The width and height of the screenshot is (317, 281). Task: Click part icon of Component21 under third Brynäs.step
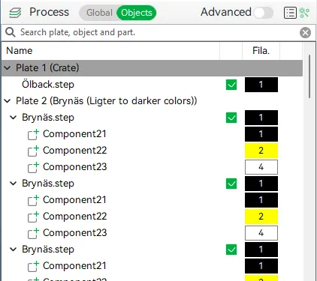(33, 266)
